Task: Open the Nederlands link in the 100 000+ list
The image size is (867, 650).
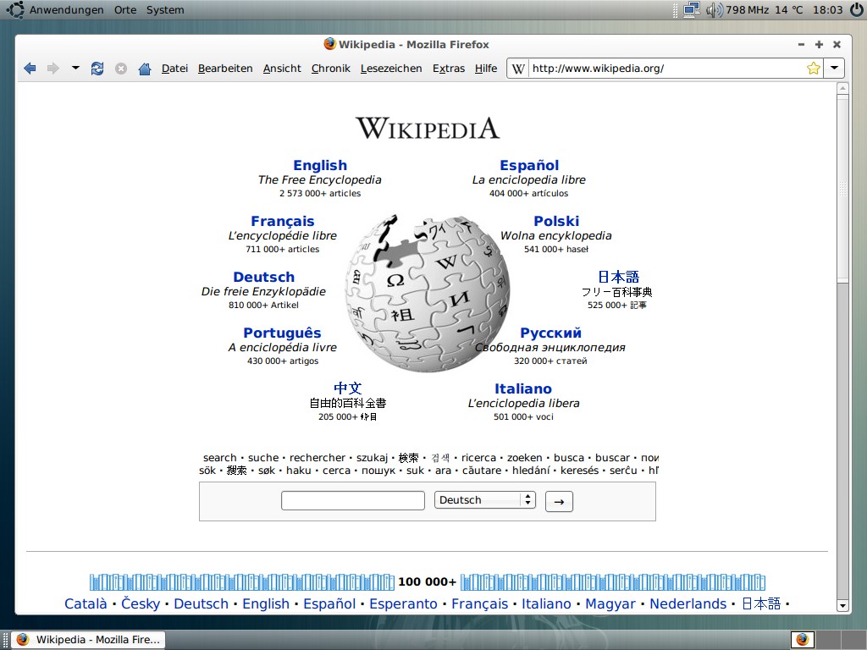Action: pos(688,603)
